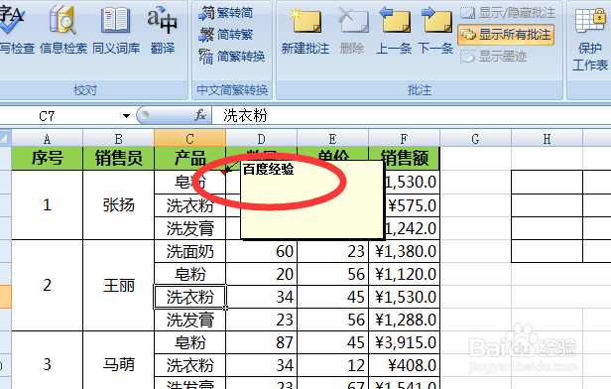611x389 pixels.
Task: Click the Name Box showing C7
Action: click(x=60, y=116)
